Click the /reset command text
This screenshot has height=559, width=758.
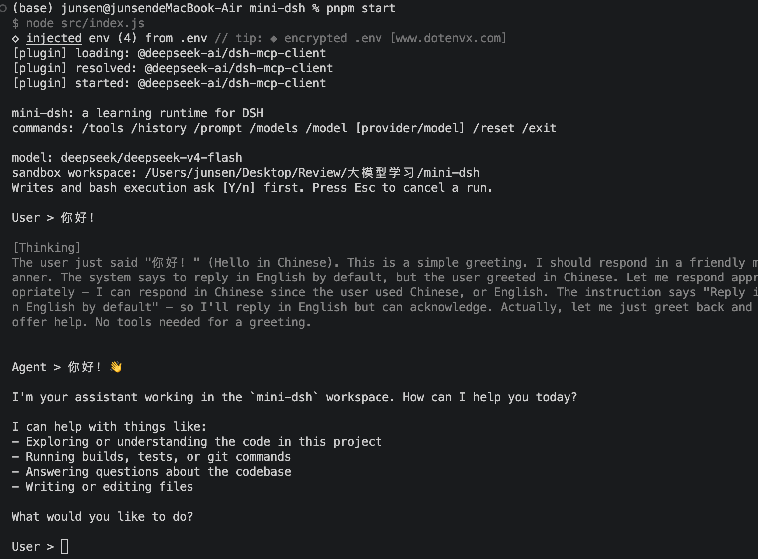tap(494, 128)
